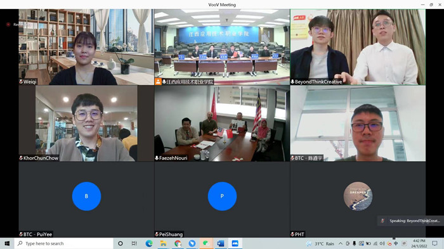The height and width of the screenshot is (249, 444).
Task: Click the Speaking: BeyondThinkCreat... indicator
Action: pos(410,220)
